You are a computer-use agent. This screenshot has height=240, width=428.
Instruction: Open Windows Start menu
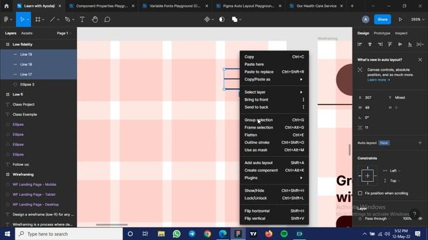(x=7, y=234)
